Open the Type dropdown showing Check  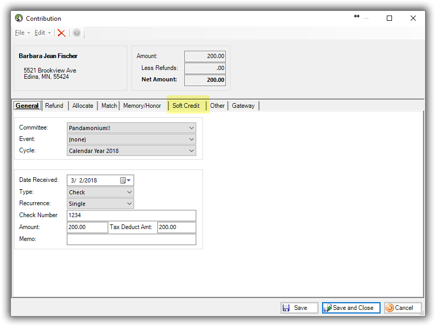click(129, 192)
